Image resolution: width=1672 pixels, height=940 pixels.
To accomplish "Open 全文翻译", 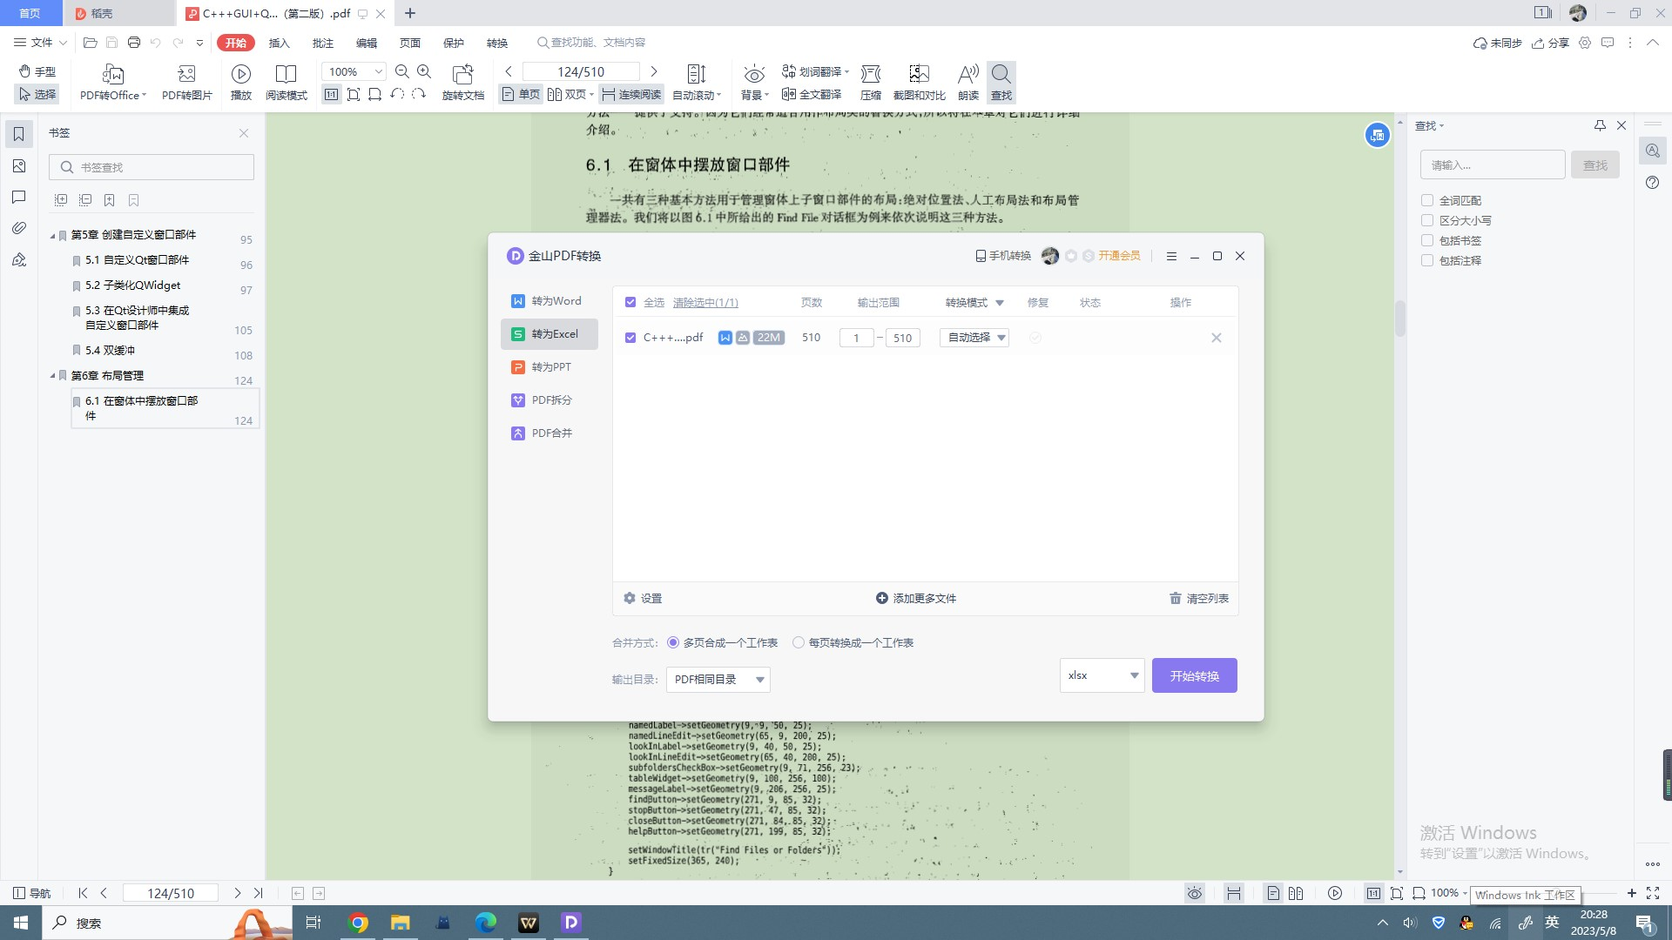I will click(x=812, y=94).
